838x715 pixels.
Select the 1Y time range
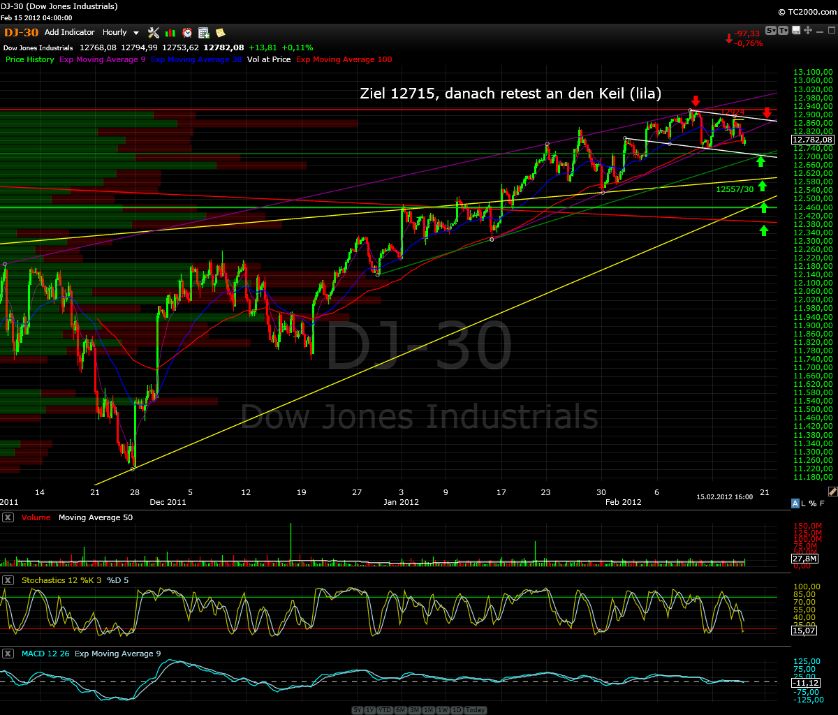click(370, 710)
